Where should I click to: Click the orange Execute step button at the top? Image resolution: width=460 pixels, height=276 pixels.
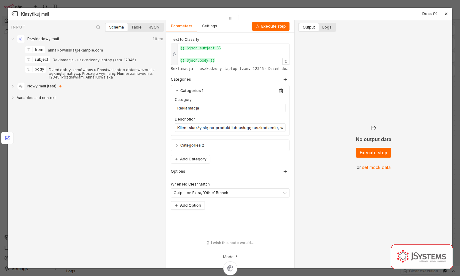coord(271,26)
